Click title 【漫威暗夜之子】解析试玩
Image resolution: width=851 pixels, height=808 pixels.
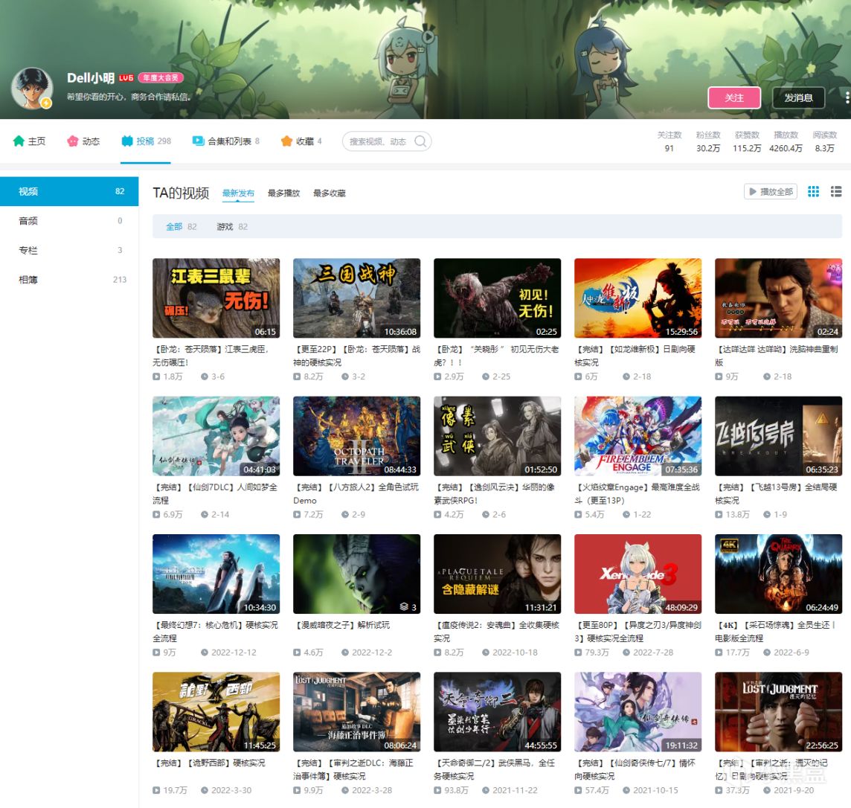[342, 625]
